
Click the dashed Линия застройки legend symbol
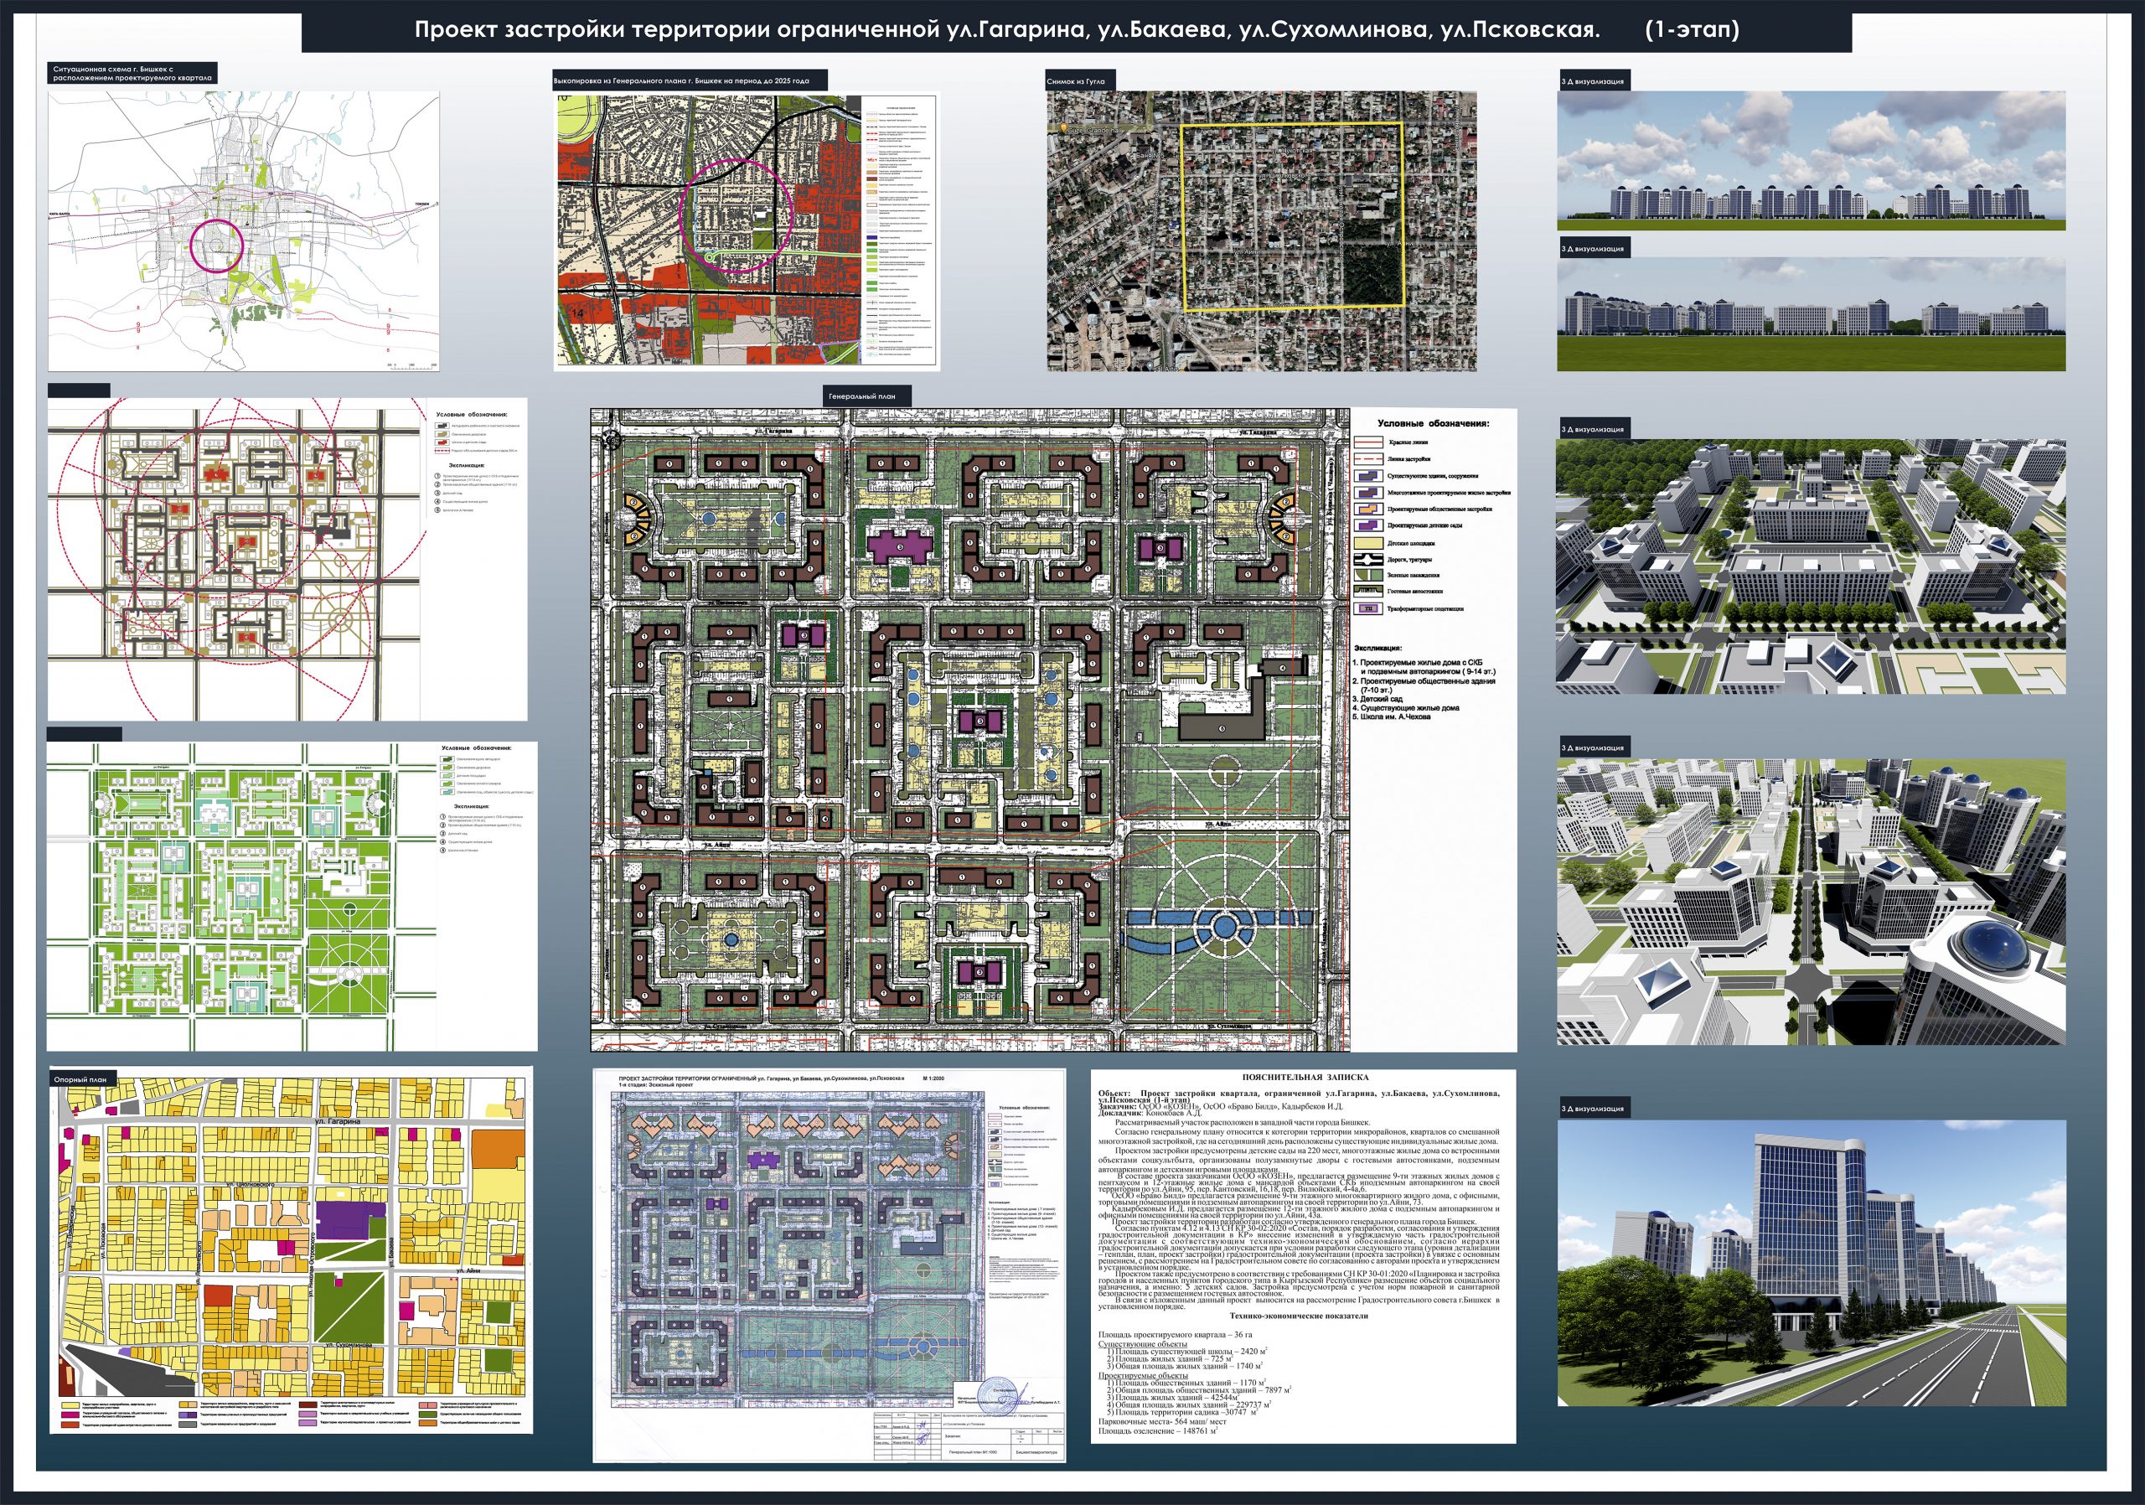click(x=1367, y=458)
